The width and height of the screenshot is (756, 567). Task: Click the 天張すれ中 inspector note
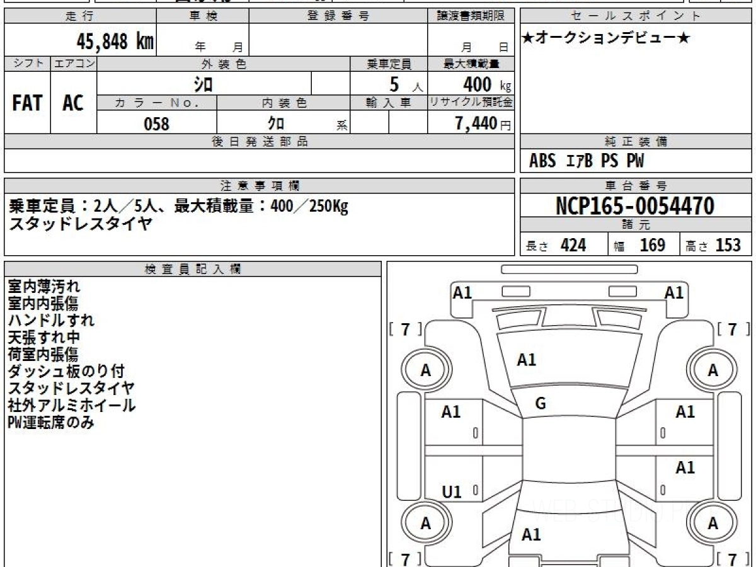pos(44,337)
